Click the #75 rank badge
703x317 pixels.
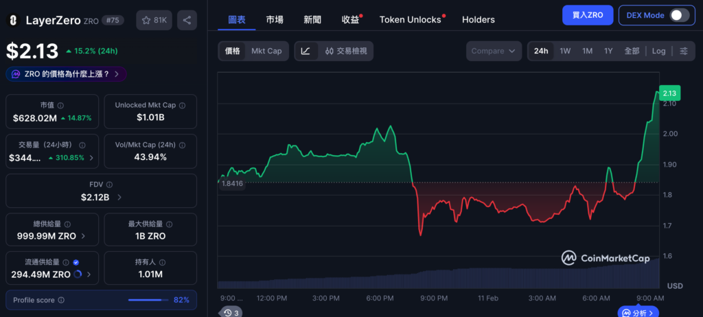(113, 20)
